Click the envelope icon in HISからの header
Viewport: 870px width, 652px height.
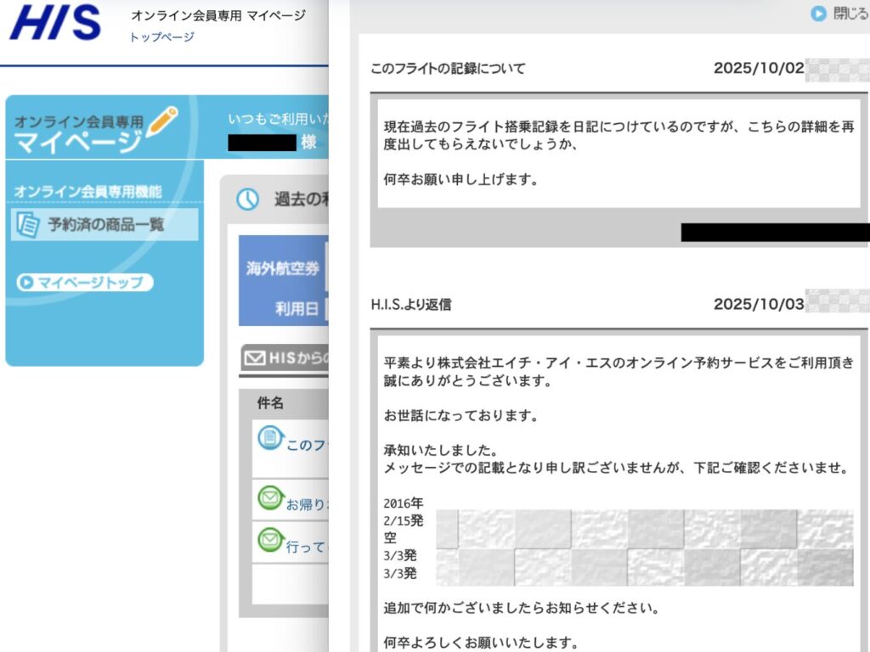coord(253,358)
